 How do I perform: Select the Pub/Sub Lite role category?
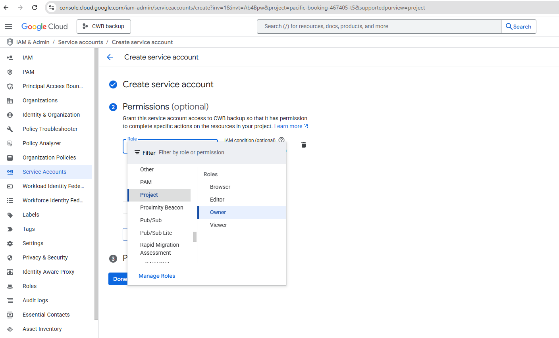[159, 233]
